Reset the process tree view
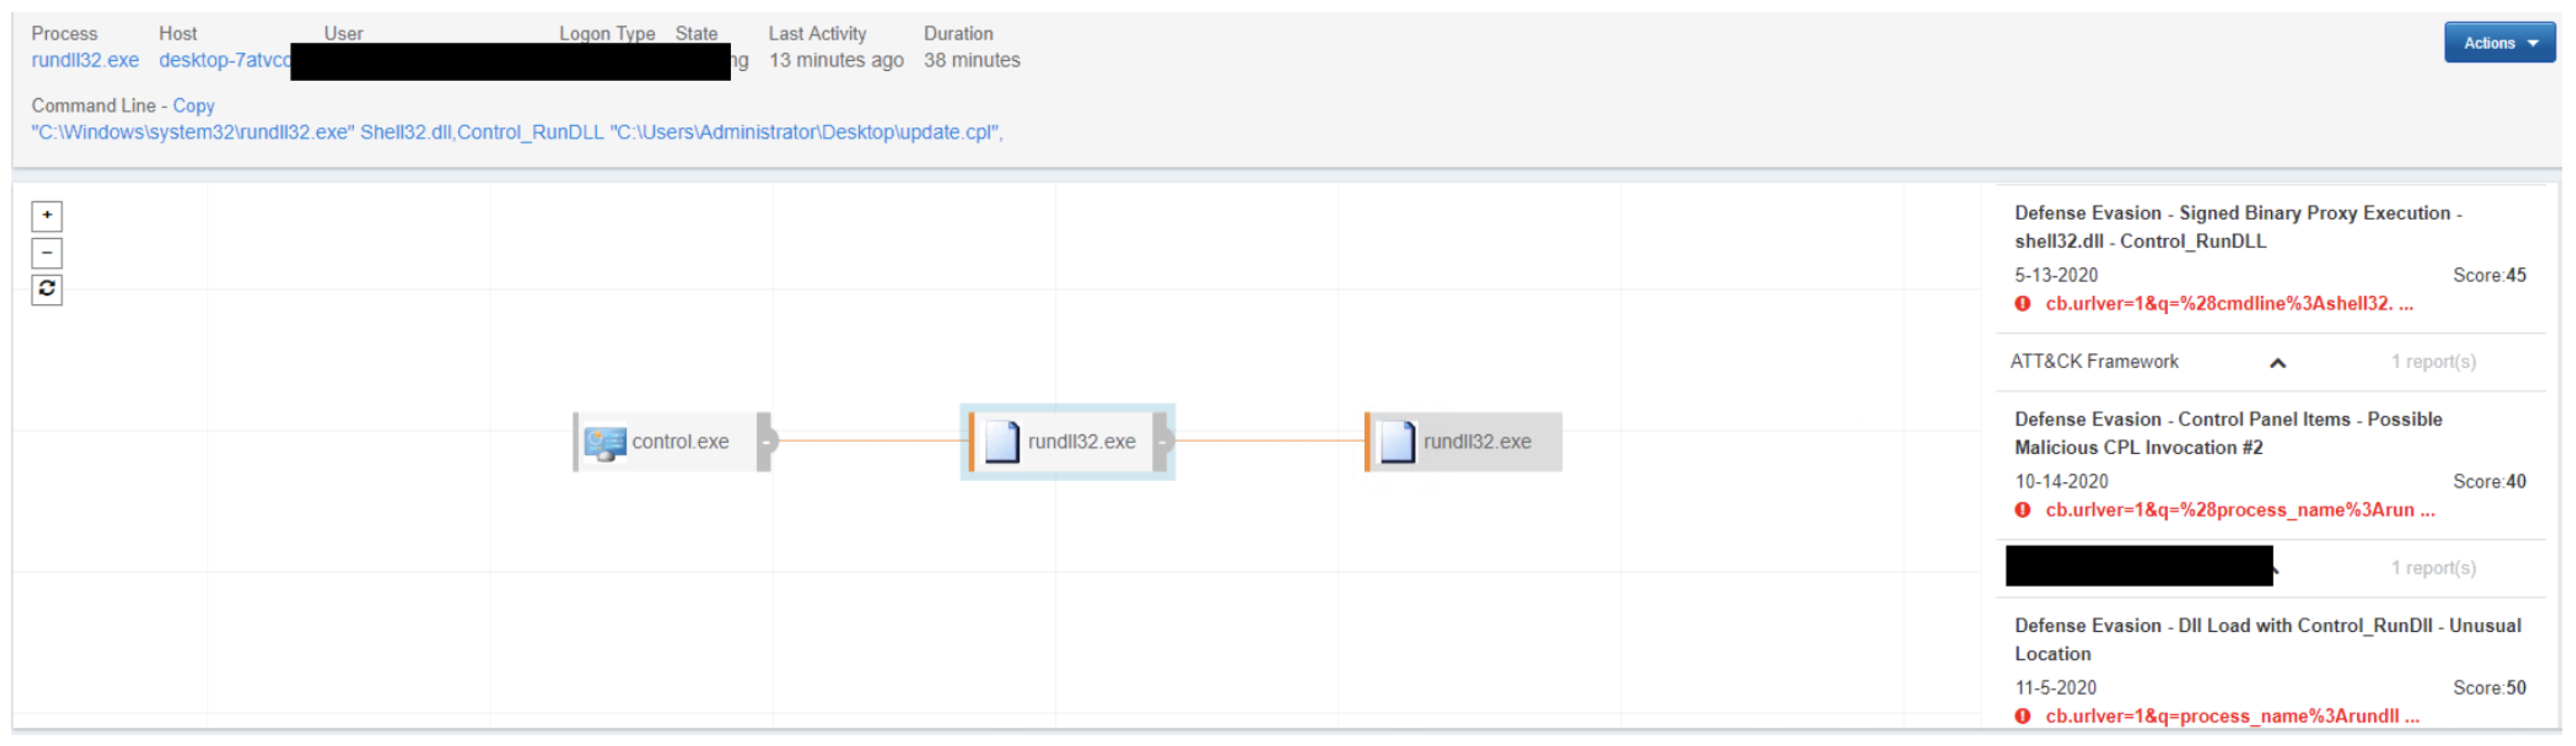2576x746 pixels. [46, 290]
